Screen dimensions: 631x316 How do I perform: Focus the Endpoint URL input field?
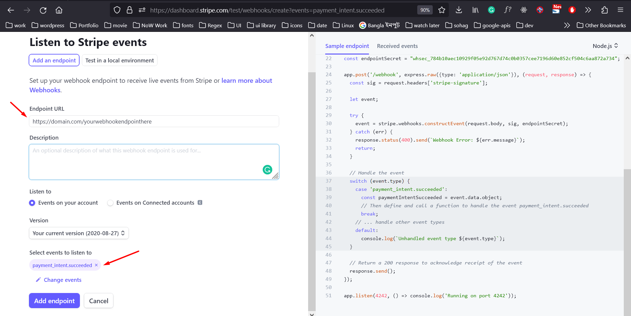coord(154,122)
